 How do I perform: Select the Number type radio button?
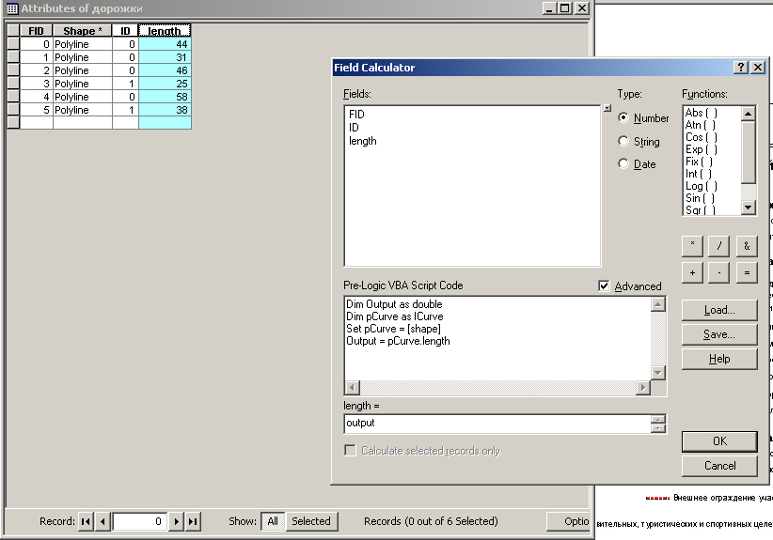click(623, 117)
